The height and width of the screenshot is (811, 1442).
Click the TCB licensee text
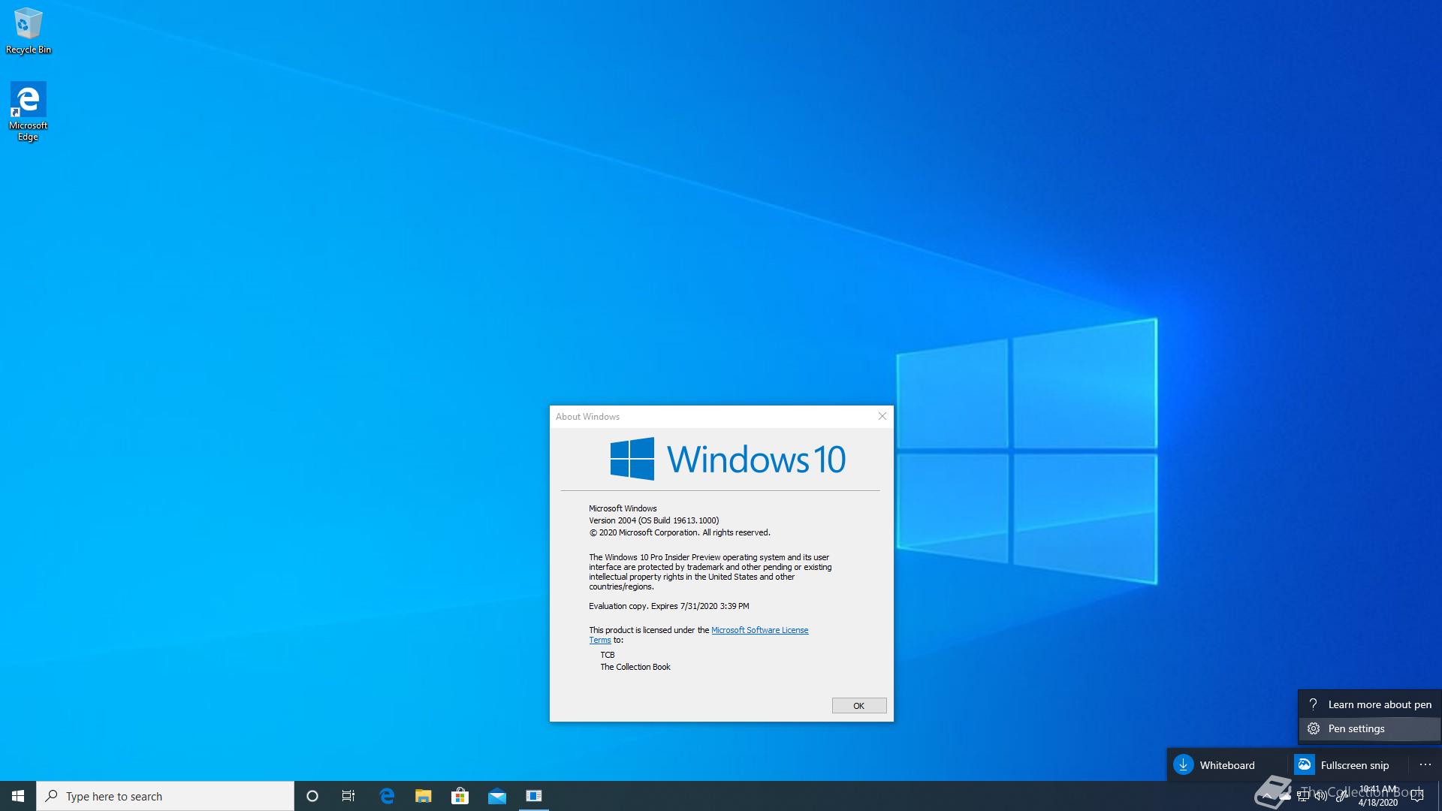(607, 655)
